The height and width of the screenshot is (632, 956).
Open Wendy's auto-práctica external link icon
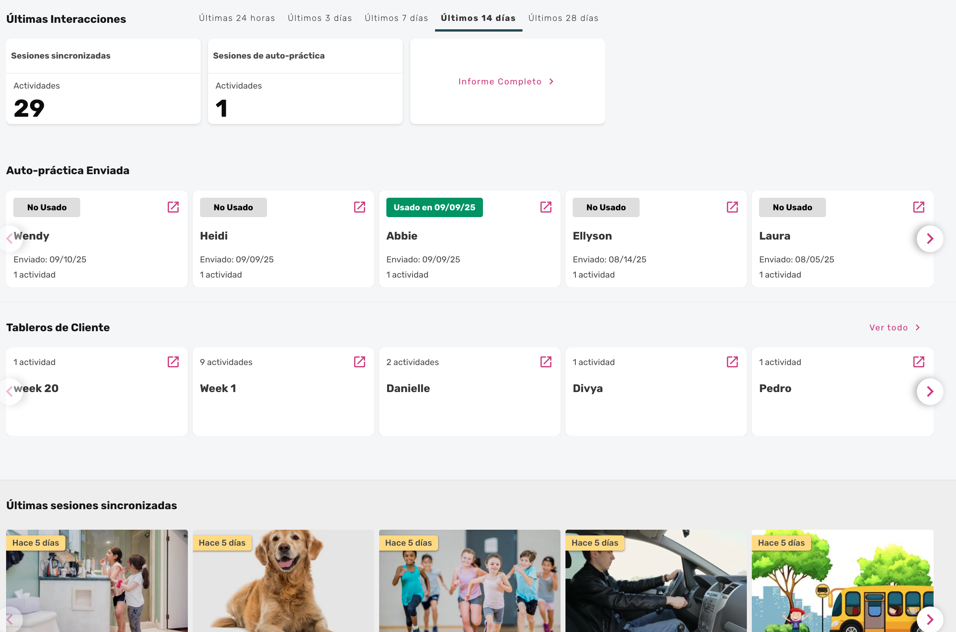[173, 207]
